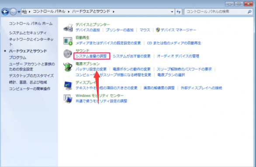Expand the arrow after コントロール パネル breadcrumb
This screenshot has height=167, width=256.
pyautogui.click(x=69, y=12)
